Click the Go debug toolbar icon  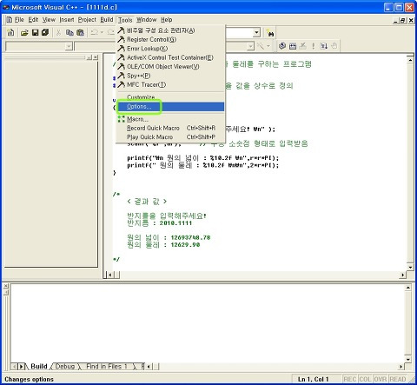tap(324, 46)
